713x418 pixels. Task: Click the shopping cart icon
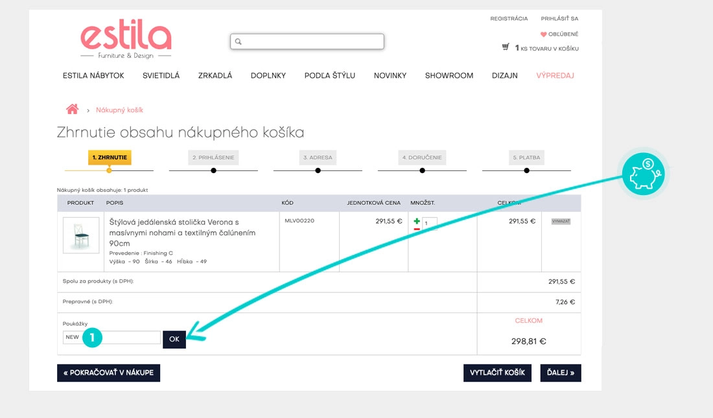(506, 47)
